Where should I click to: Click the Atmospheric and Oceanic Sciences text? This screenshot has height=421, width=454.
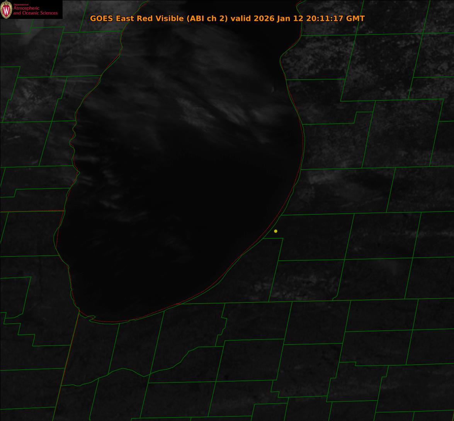[35, 10]
